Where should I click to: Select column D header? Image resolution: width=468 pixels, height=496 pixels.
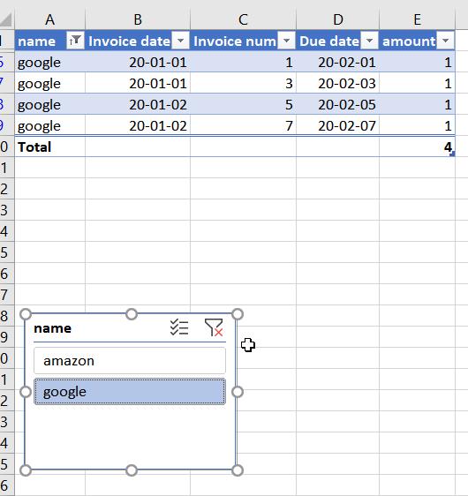337,19
